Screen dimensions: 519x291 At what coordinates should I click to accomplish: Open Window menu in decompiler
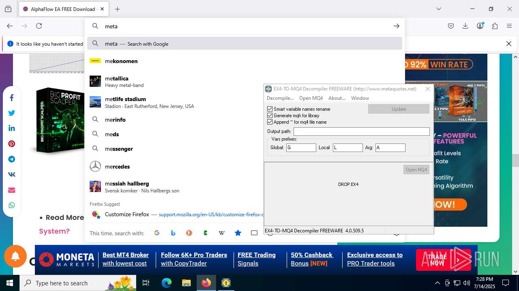tap(360, 98)
